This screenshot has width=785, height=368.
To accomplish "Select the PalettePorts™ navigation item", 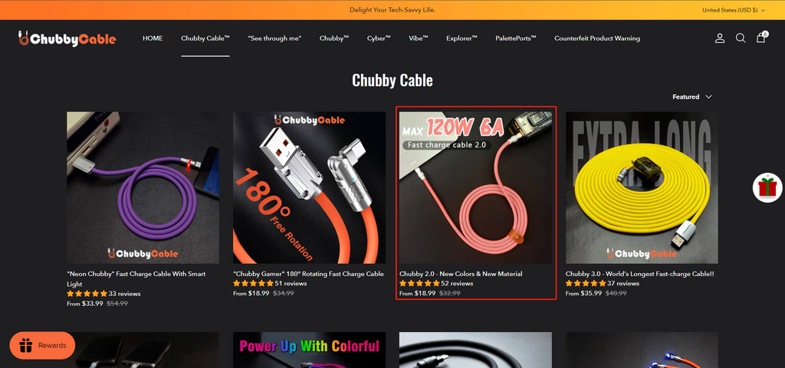I will coord(516,38).
